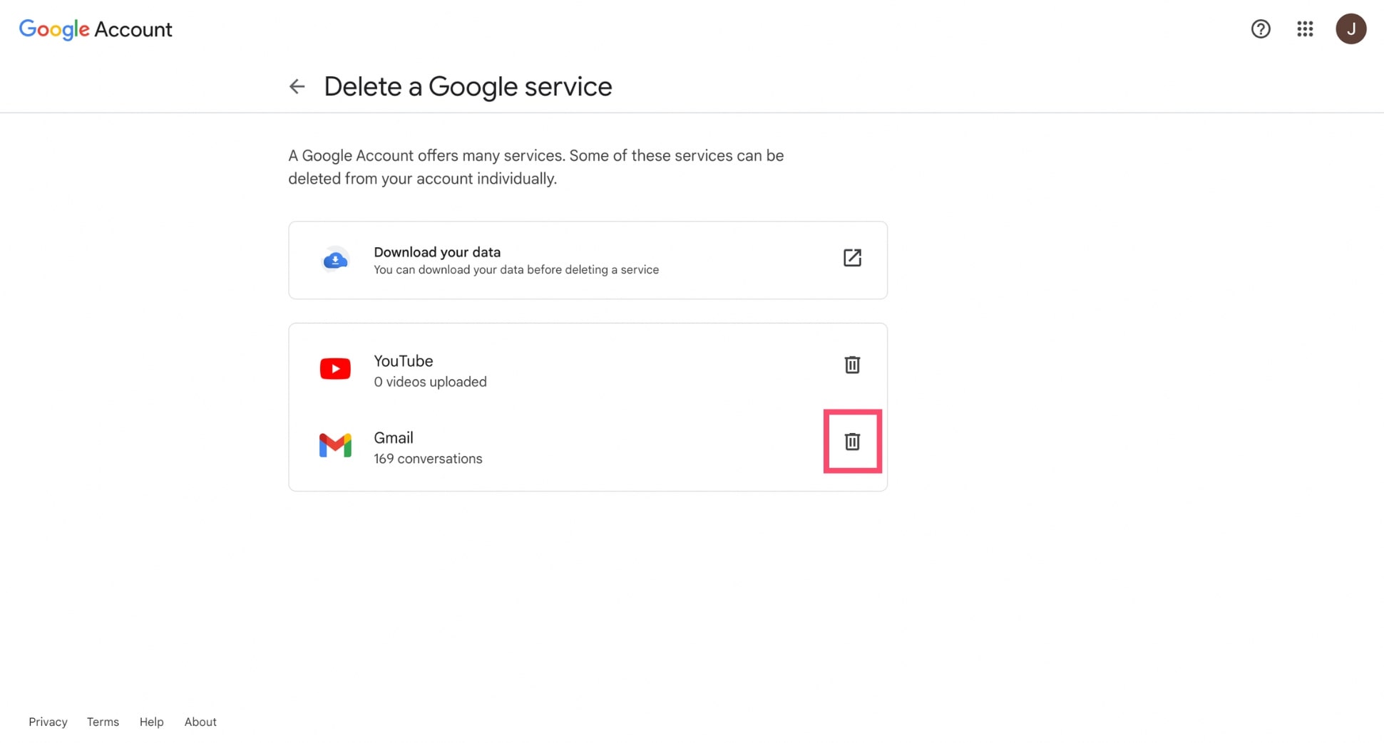Open the profile avatar menu
The image size is (1384, 743).
pos(1351,28)
